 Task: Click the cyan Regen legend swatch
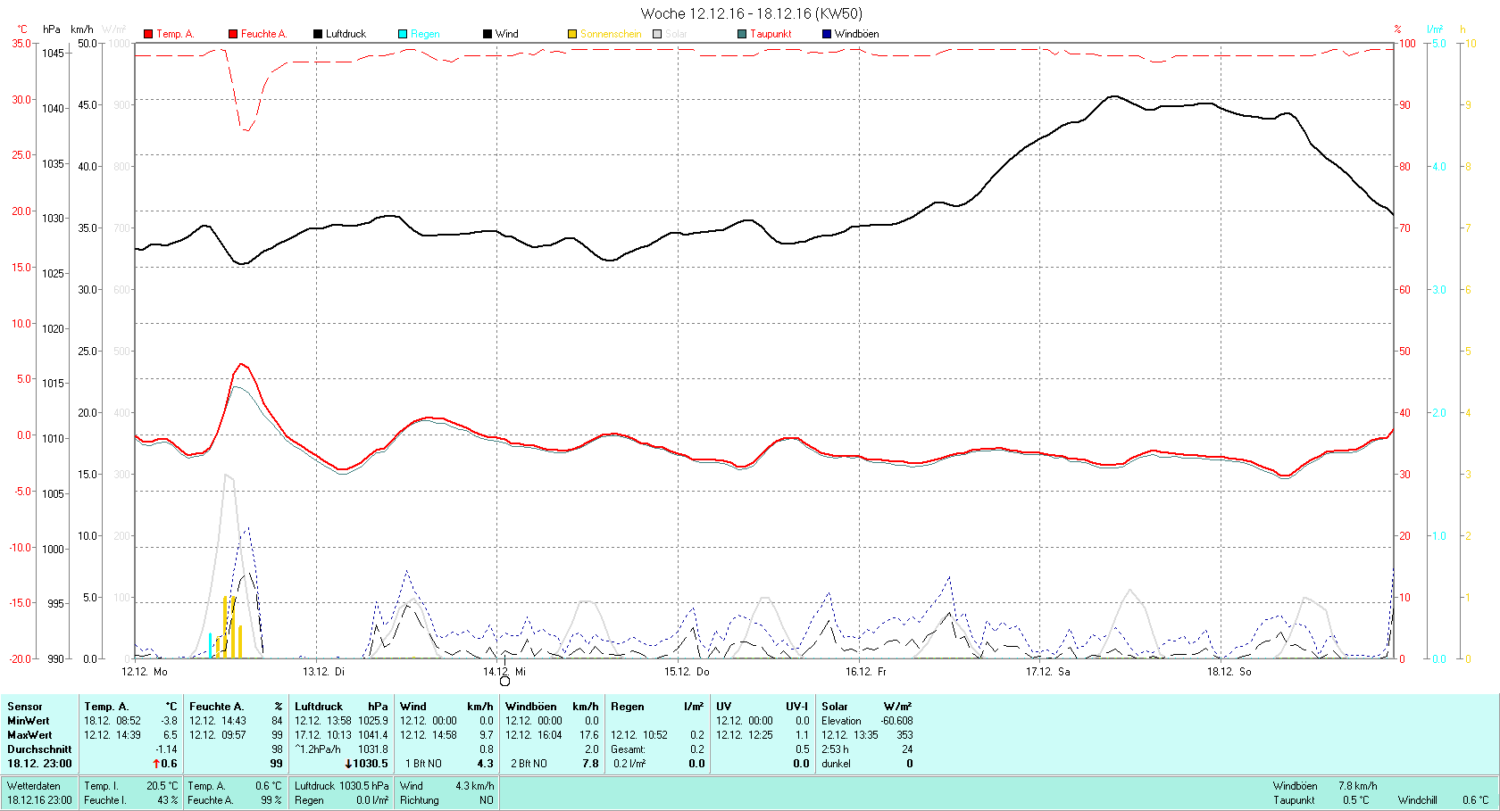[403, 34]
